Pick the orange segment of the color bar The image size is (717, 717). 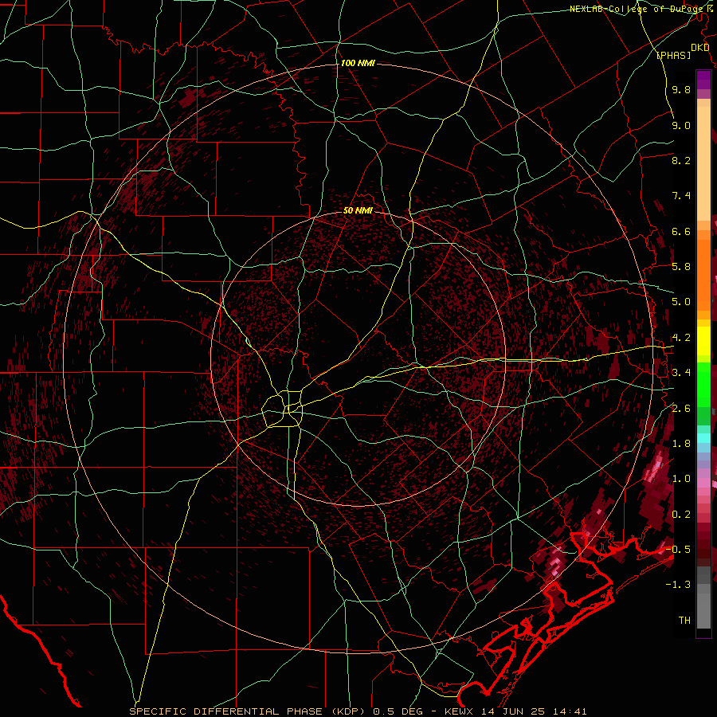pos(703,274)
